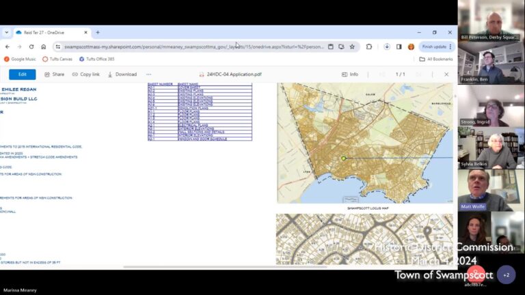Reload the page with the refresh icon

[x=31, y=46]
